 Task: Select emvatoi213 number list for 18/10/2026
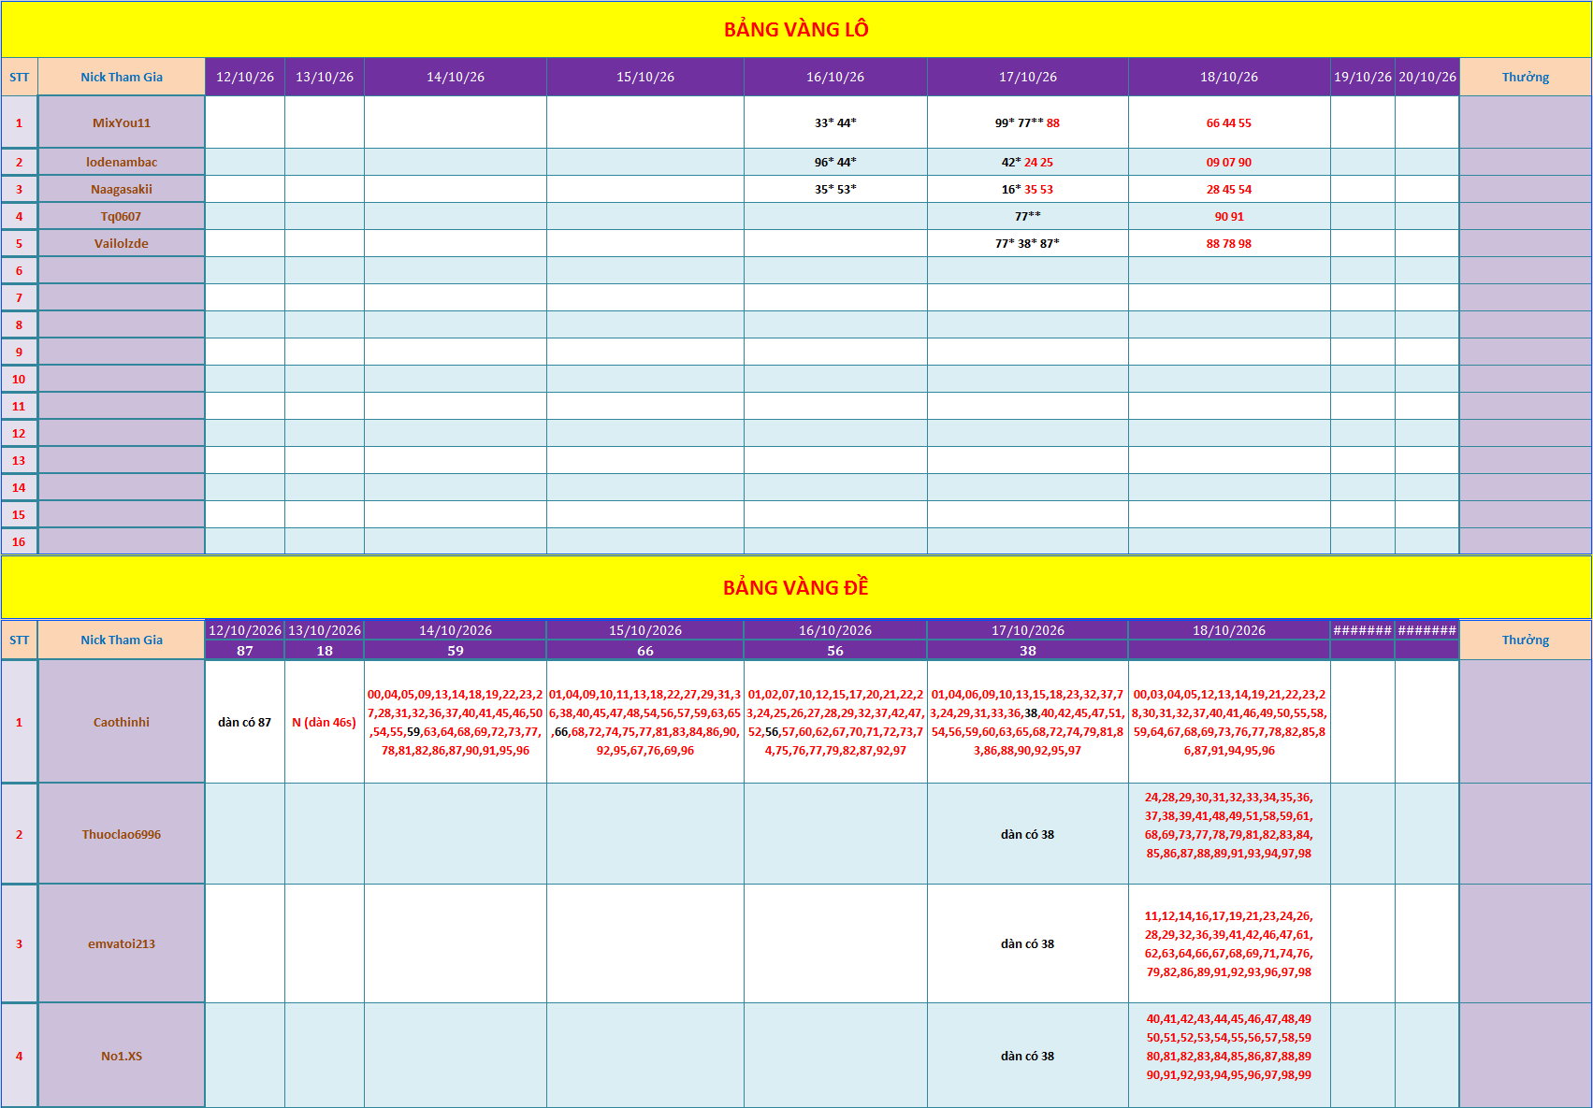pyautogui.click(x=1229, y=943)
